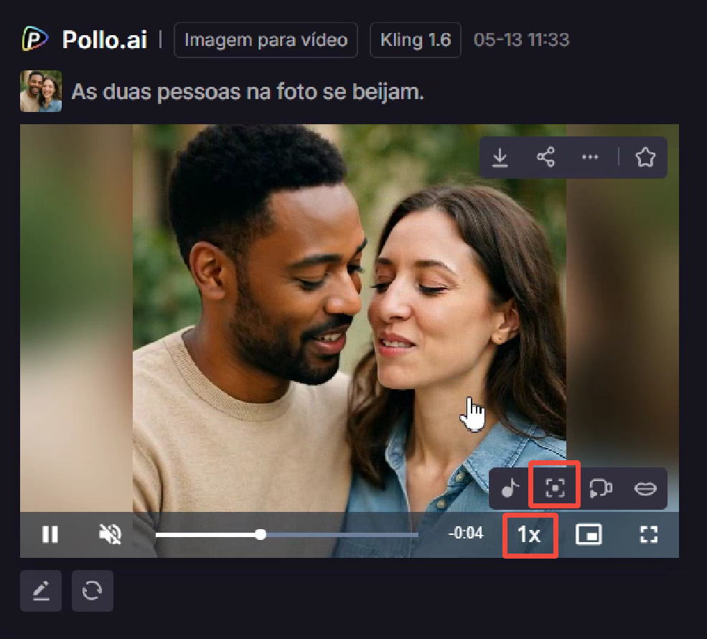The width and height of the screenshot is (707, 639).
Task: Add music with the note icon
Action: [x=510, y=488]
